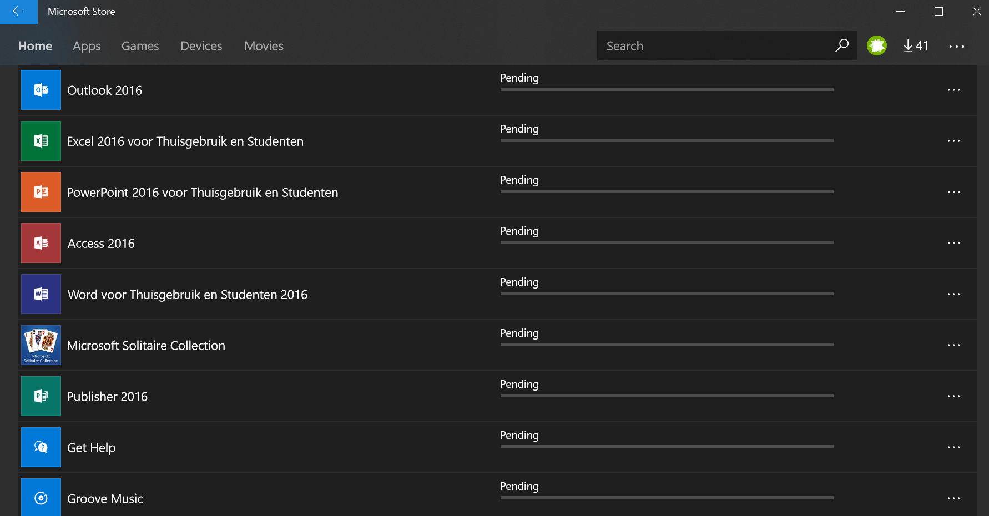Open options menu for Groove Music
Viewport: 989px width, 516px height.
pyautogui.click(x=953, y=498)
